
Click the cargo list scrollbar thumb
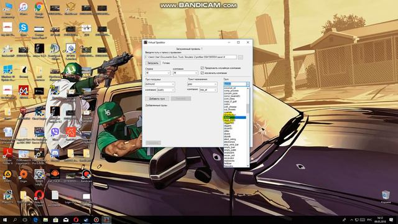(x=248, y=108)
